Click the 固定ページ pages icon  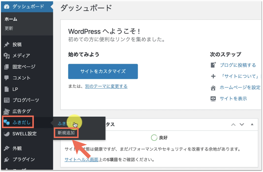(7, 67)
